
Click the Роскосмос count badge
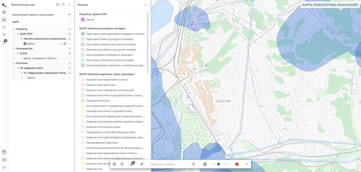coord(69,63)
